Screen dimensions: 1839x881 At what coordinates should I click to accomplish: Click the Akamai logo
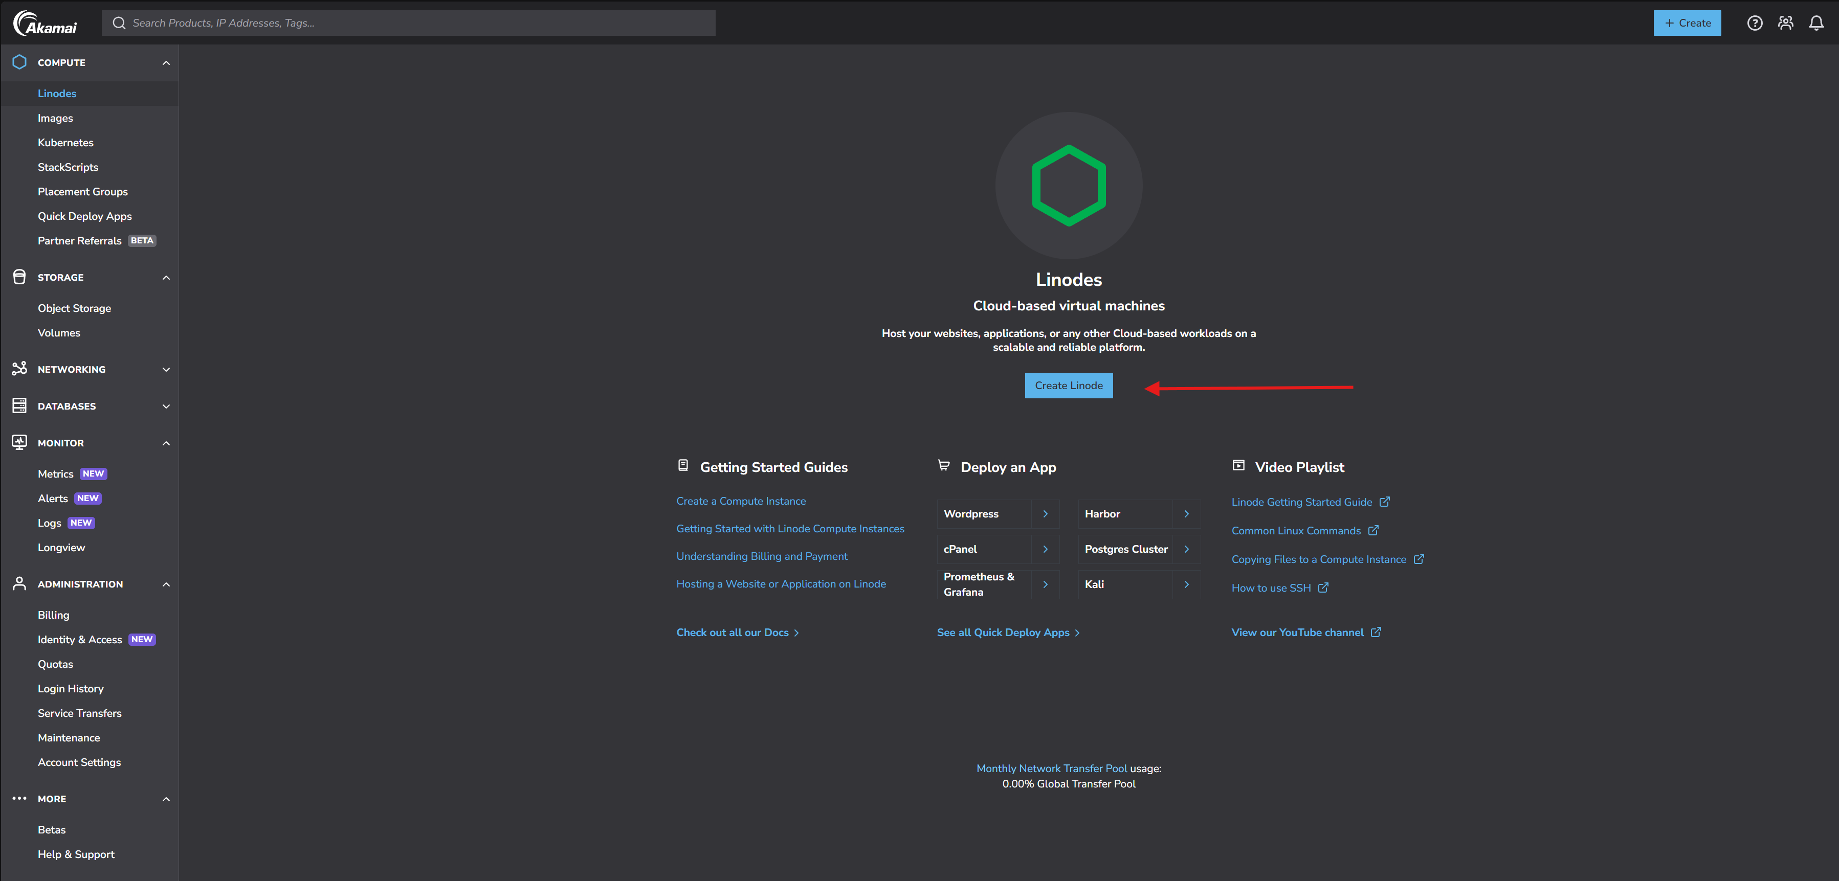tap(45, 23)
